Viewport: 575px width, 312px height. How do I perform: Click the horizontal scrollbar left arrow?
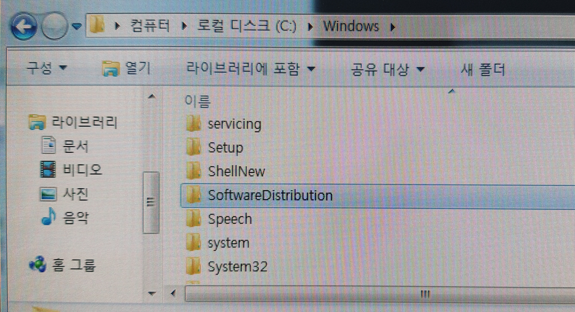pos(173,293)
